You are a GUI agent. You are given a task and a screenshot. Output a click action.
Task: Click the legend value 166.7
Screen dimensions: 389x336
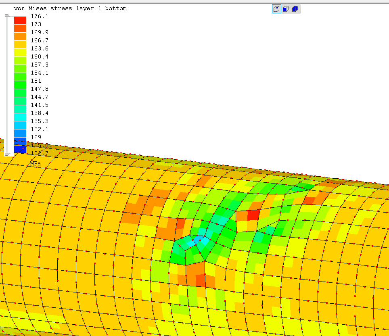pos(40,40)
